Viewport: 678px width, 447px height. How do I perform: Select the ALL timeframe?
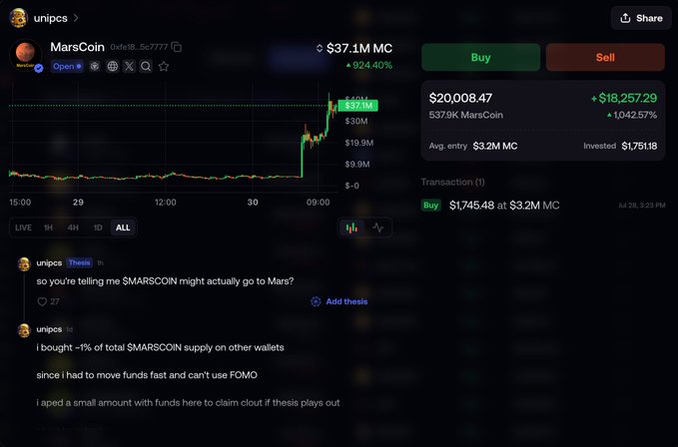(123, 227)
